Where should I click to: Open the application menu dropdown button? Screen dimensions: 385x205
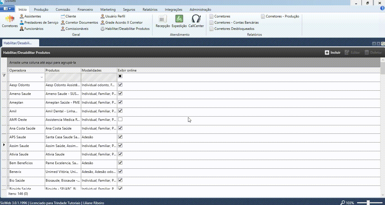[7, 9]
